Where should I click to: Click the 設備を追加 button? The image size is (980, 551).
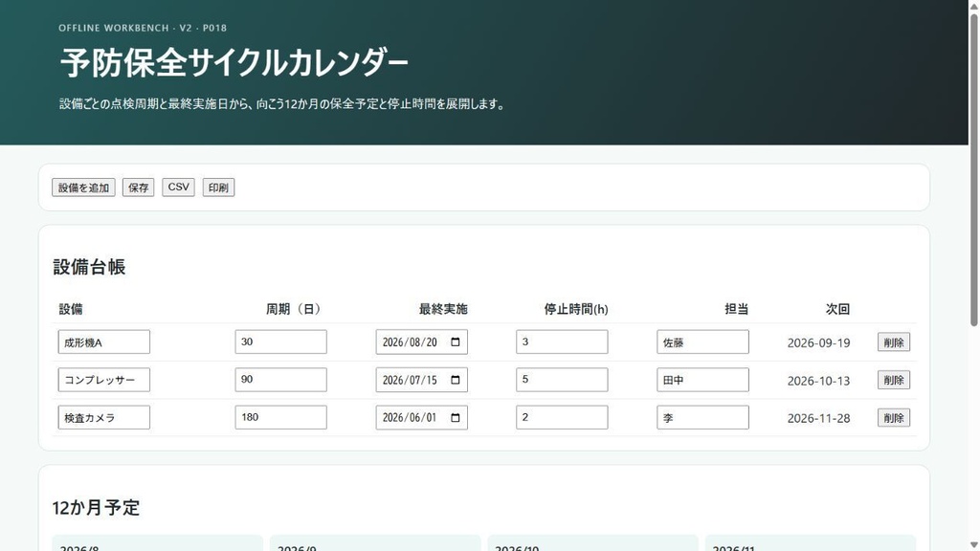tap(84, 187)
